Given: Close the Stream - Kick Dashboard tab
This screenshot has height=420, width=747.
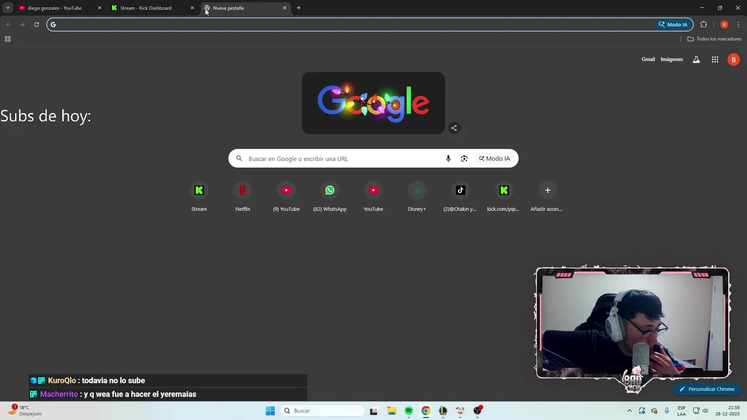Looking at the screenshot, I should pos(192,8).
